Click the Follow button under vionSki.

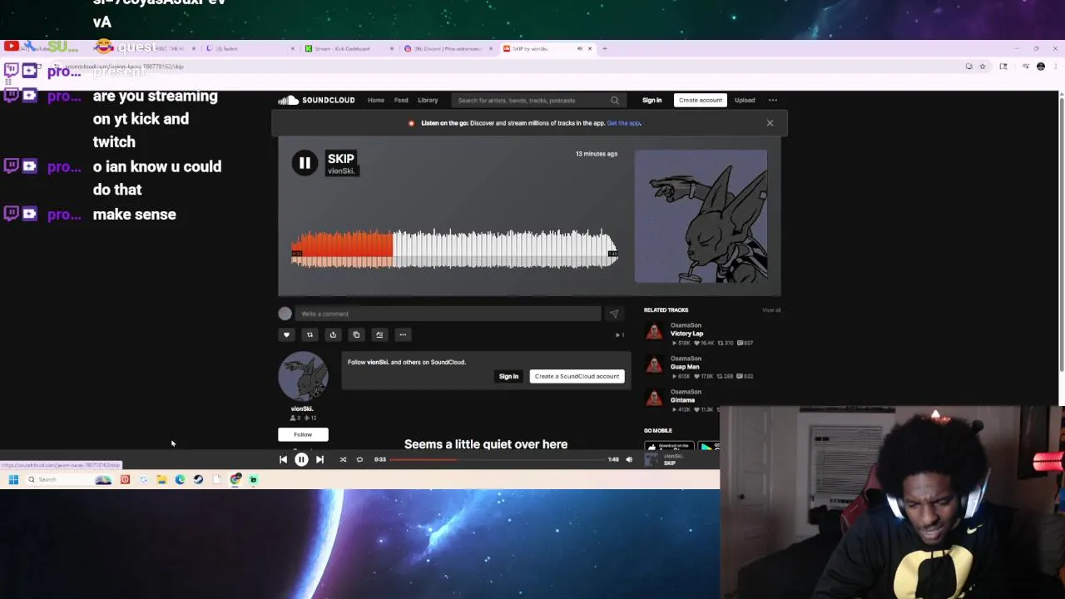click(x=303, y=434)
